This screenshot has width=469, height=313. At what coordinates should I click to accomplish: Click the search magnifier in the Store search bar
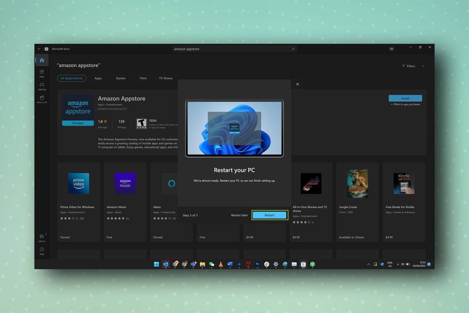(293, 49)
